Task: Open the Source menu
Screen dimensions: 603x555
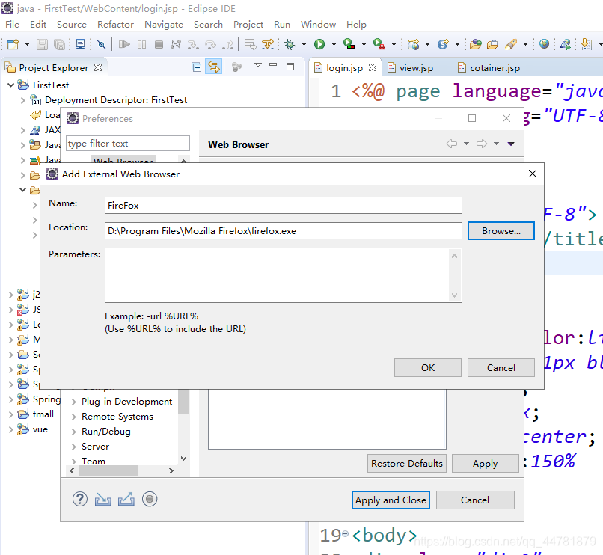Action: pos(72,24)
